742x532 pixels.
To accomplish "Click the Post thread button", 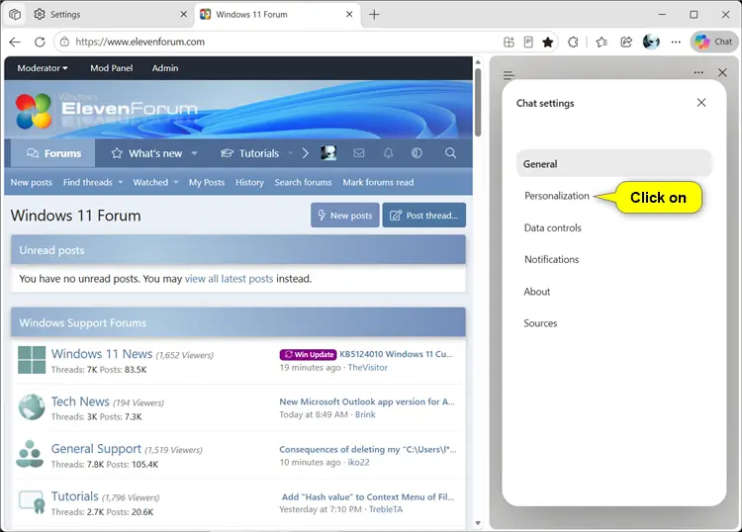I will (424, 216).
